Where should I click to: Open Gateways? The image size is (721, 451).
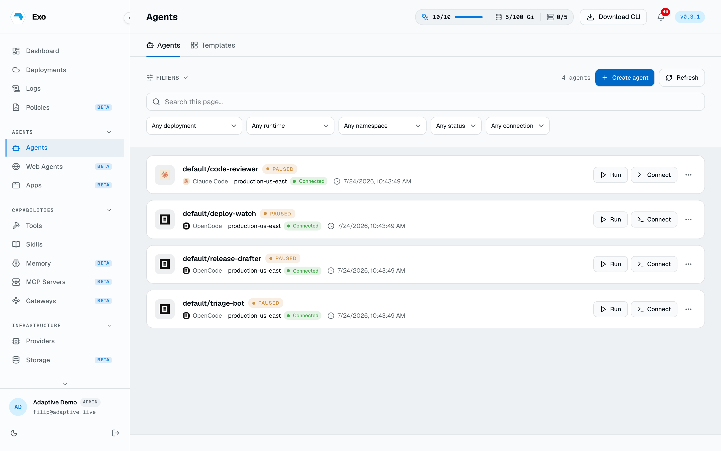(x=65, y=301)
